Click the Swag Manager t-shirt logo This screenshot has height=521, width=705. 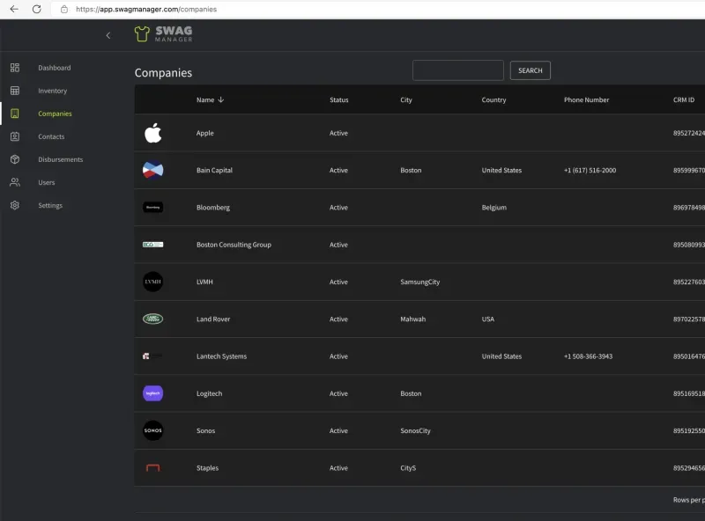[141, 34]
